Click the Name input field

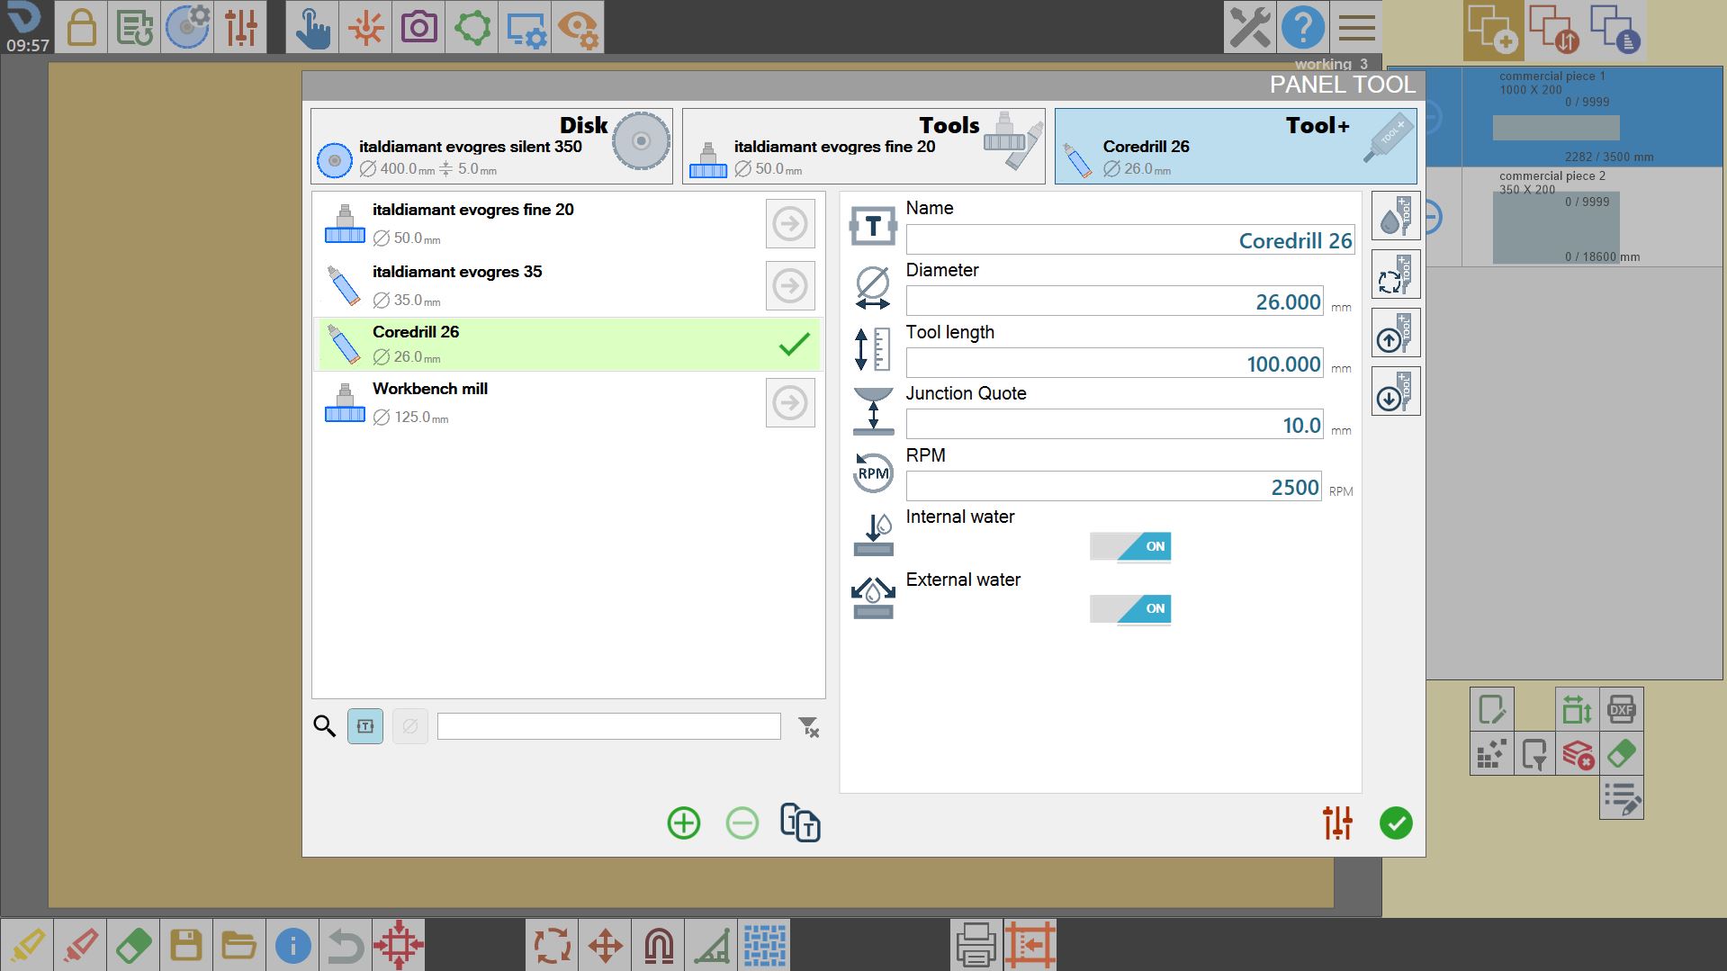click(1130, 240)
